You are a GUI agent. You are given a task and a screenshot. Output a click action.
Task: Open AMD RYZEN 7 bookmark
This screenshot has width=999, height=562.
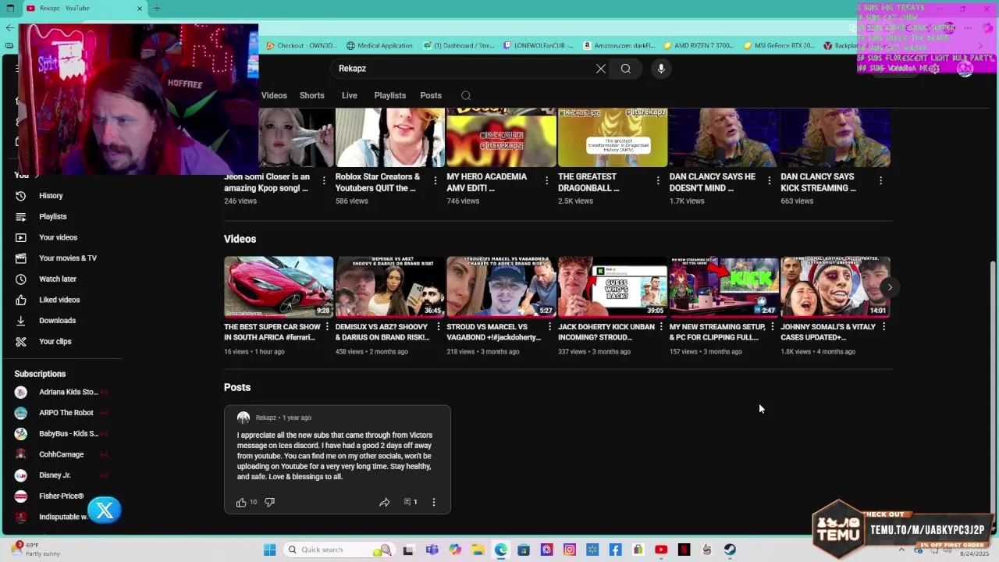[x=699, y=45]
